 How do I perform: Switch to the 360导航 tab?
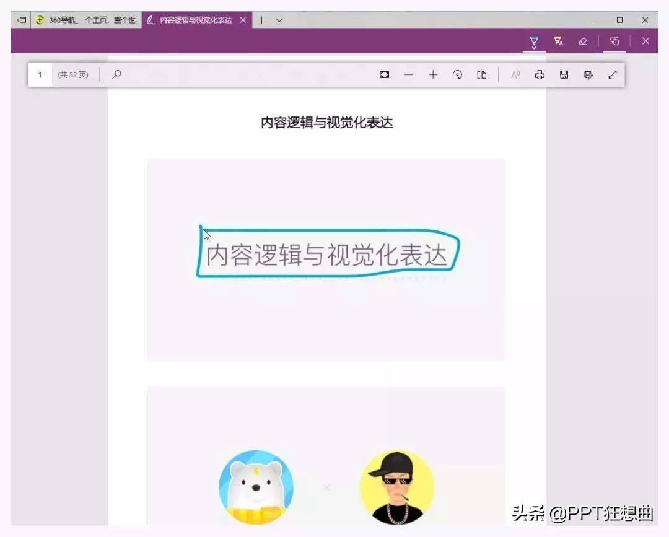point(86,20)
